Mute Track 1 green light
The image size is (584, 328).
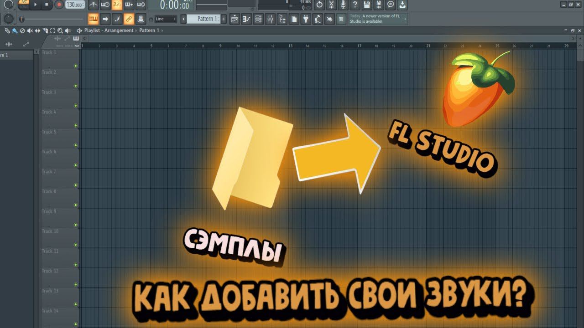(x=76, y=66)
